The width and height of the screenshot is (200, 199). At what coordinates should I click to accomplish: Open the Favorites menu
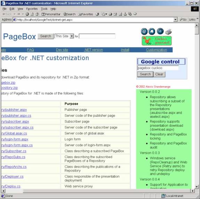click(32, 9)
